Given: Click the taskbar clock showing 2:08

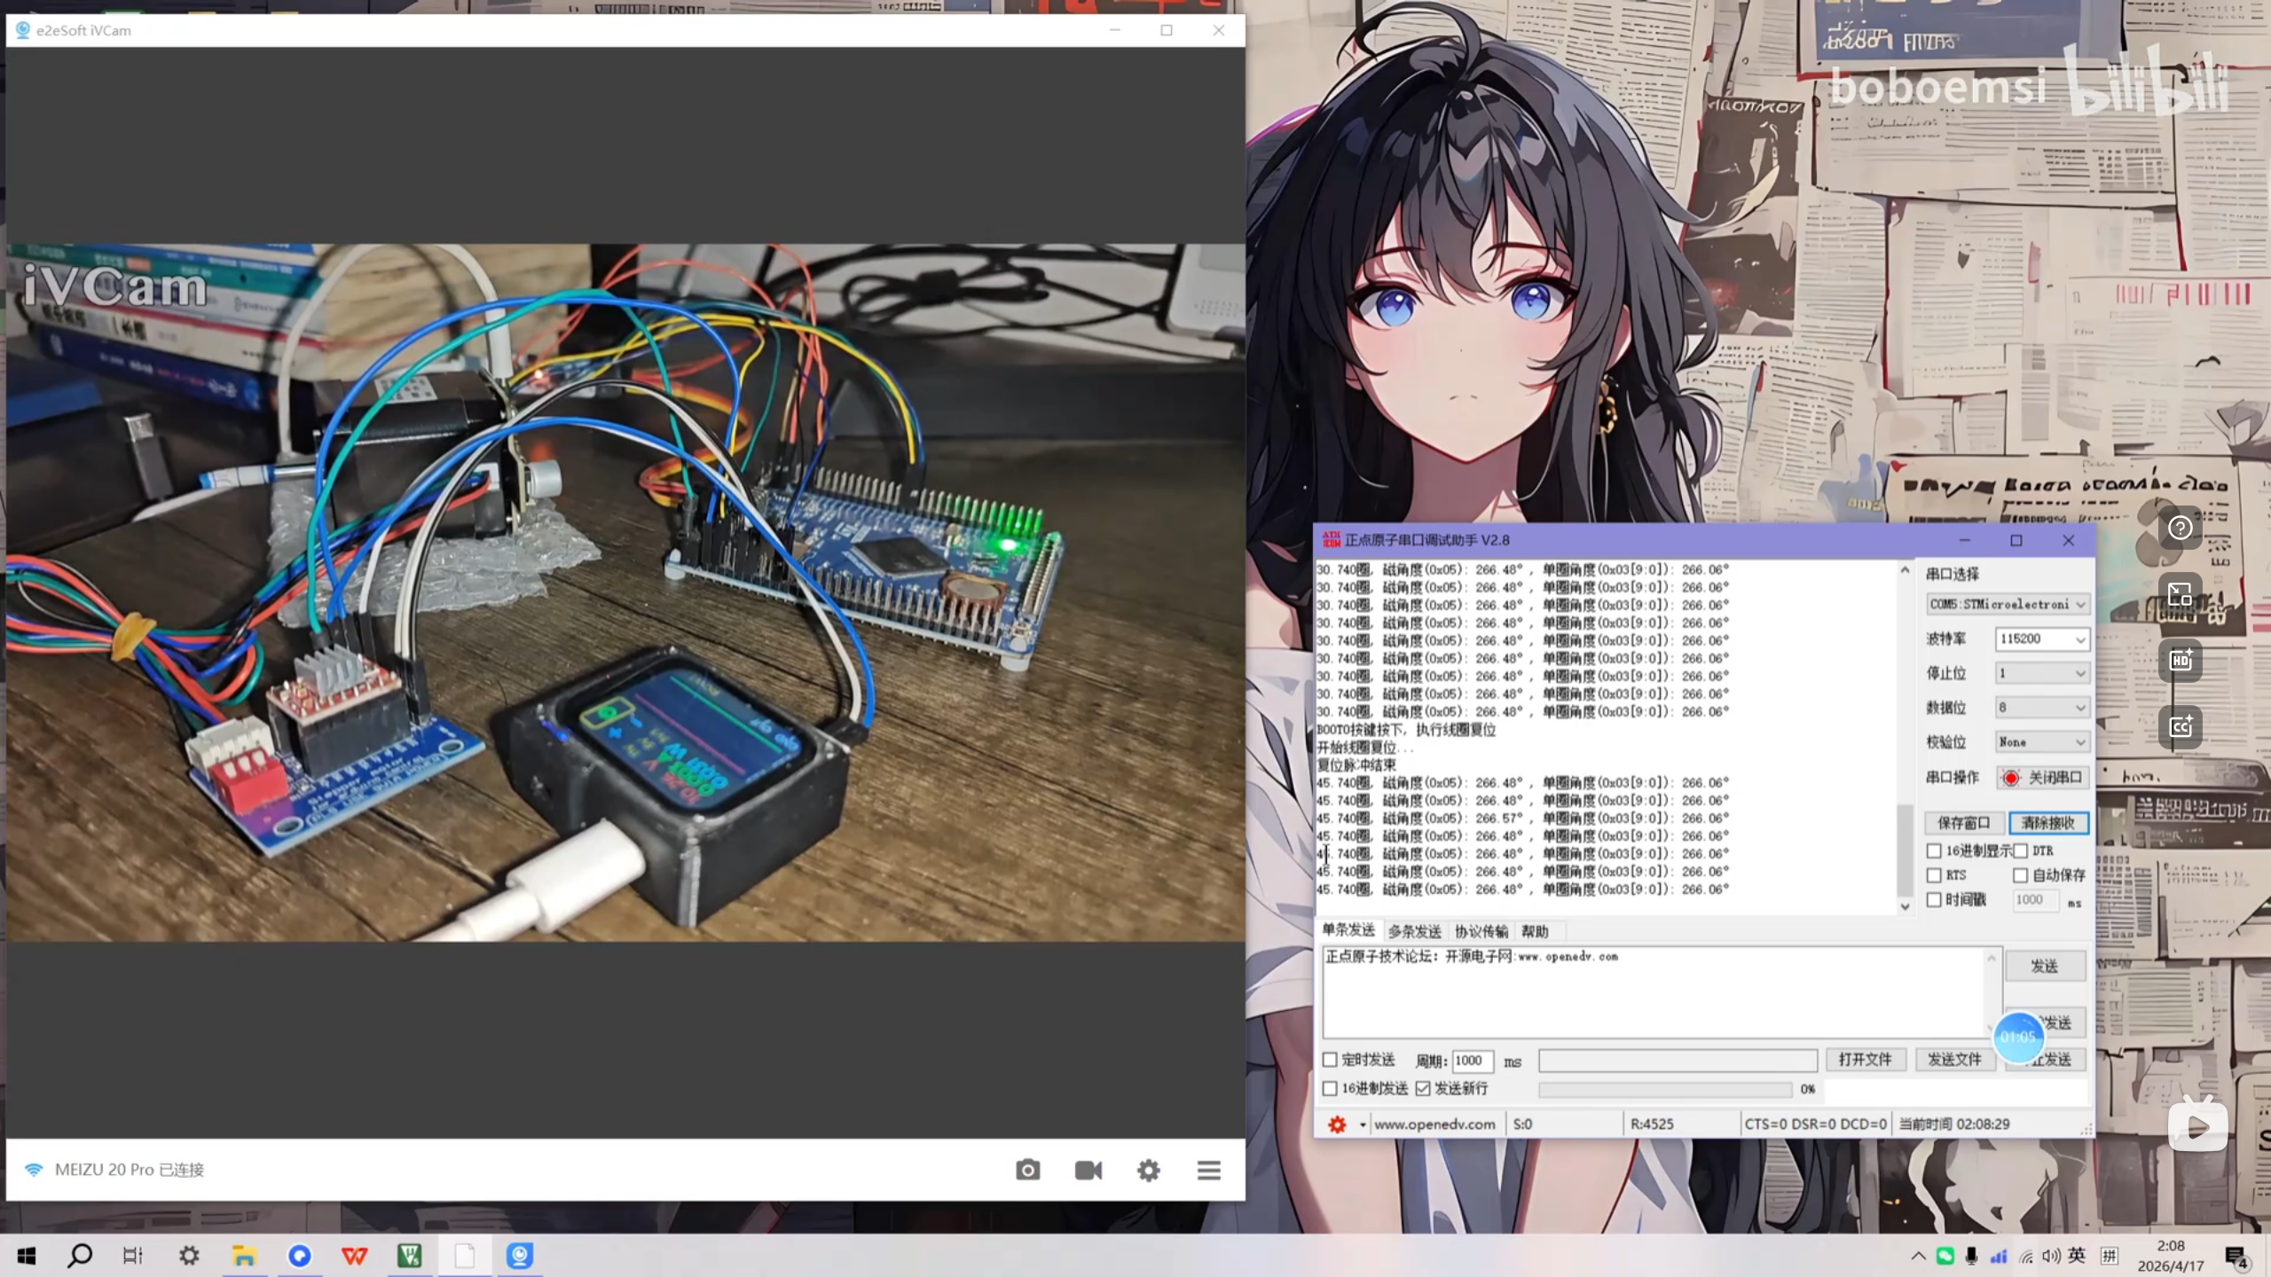Looking at the screenshot, I should click(2171, 1256).
